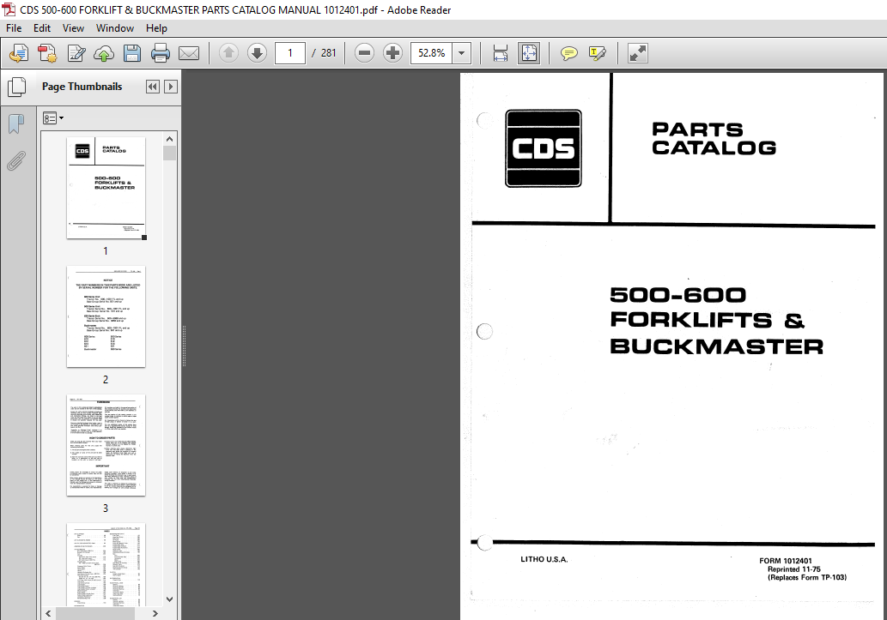Open the thumbnail options dropdown

pos(53,118)
